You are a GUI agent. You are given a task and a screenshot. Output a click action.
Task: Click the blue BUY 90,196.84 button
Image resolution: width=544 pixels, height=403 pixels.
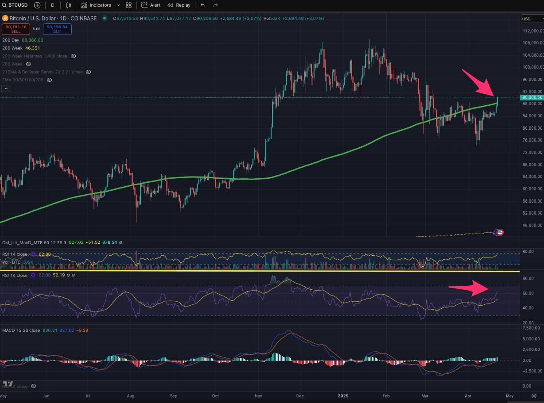[57, 29]
